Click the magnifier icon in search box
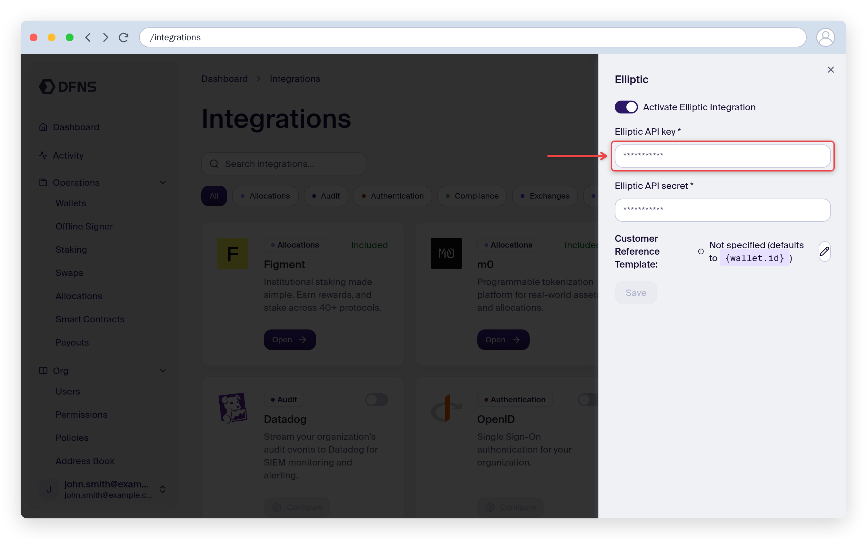867x539 pixels. (x=214, y=164)
